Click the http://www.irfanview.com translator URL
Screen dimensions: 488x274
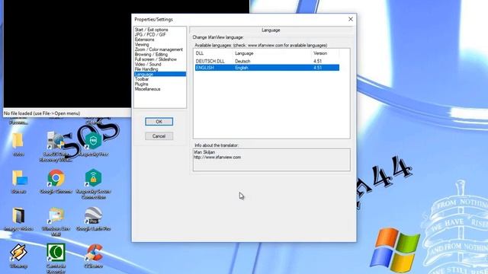217,158
